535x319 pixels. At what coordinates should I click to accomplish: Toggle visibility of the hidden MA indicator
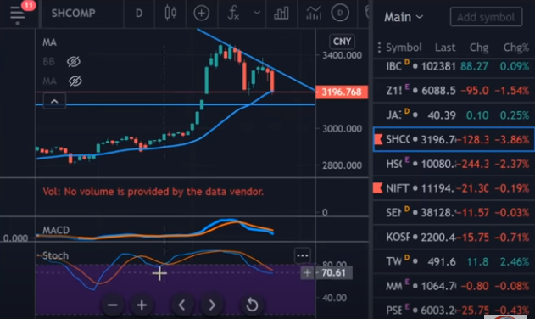pos(75,81)
